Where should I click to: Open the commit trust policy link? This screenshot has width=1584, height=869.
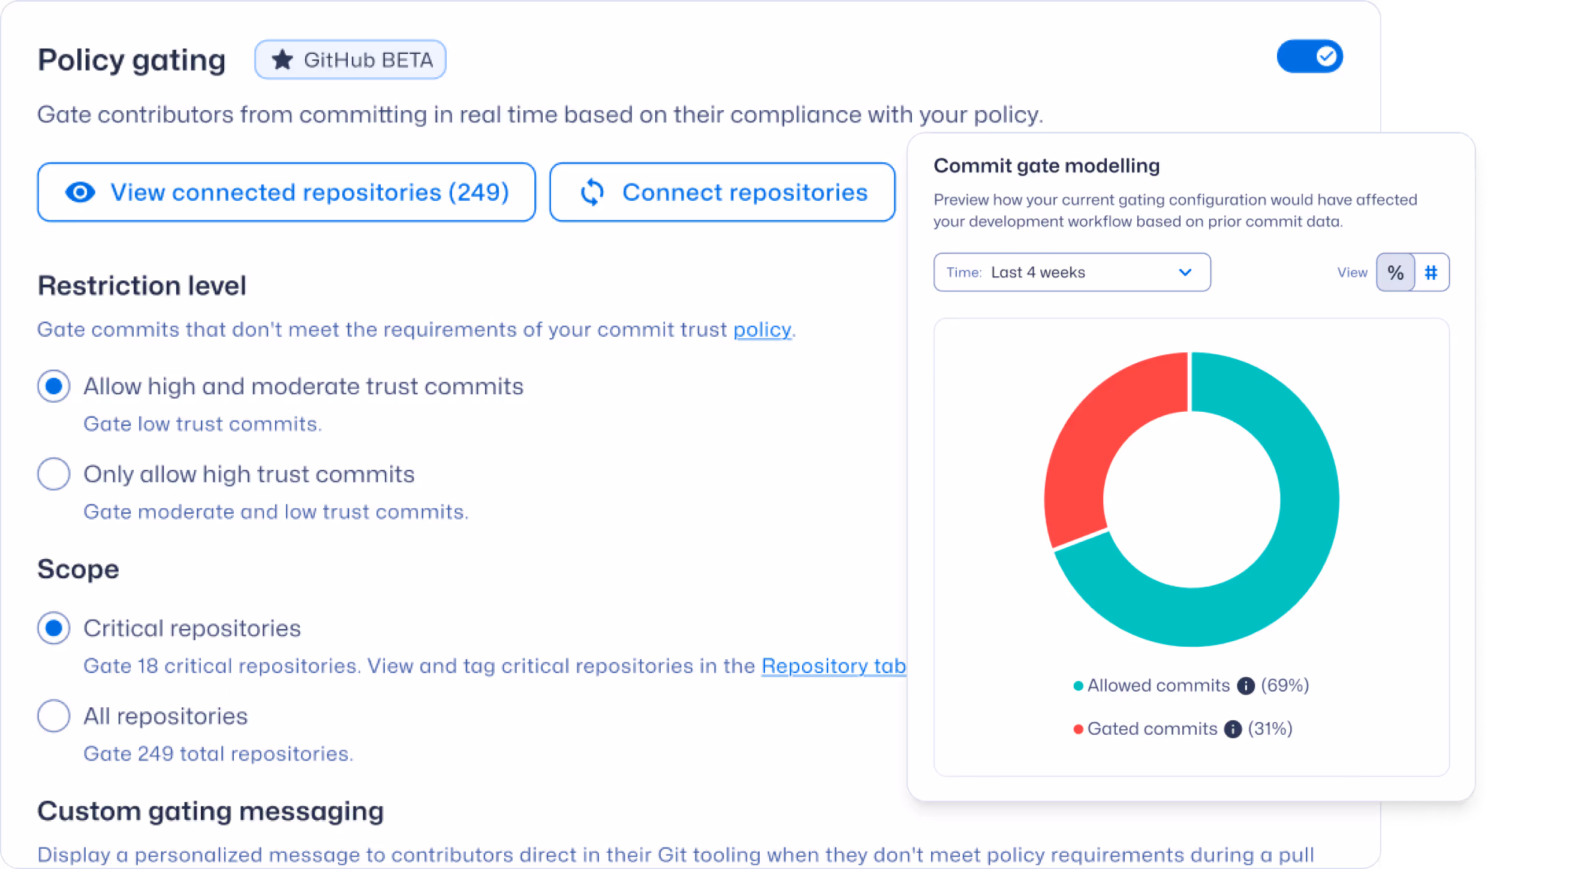tap(762, 330)
